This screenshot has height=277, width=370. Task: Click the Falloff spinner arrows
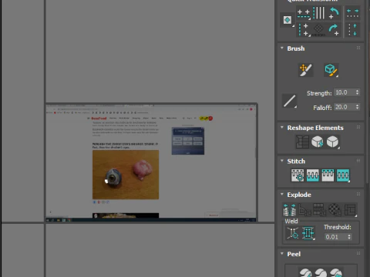click(x=357, y=107)
